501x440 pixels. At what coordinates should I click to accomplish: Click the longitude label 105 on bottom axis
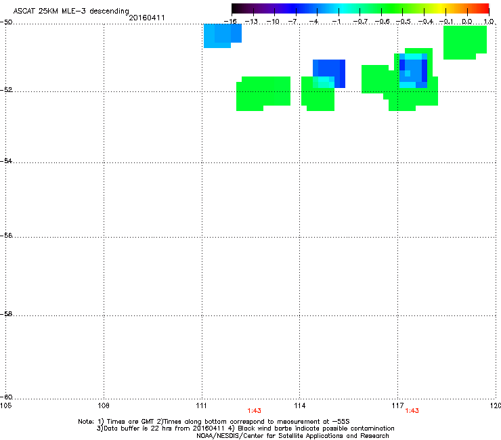(x=5, y=405)
